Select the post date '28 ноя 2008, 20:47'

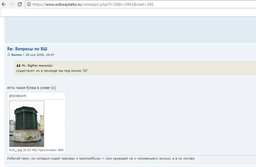point(40,55)
